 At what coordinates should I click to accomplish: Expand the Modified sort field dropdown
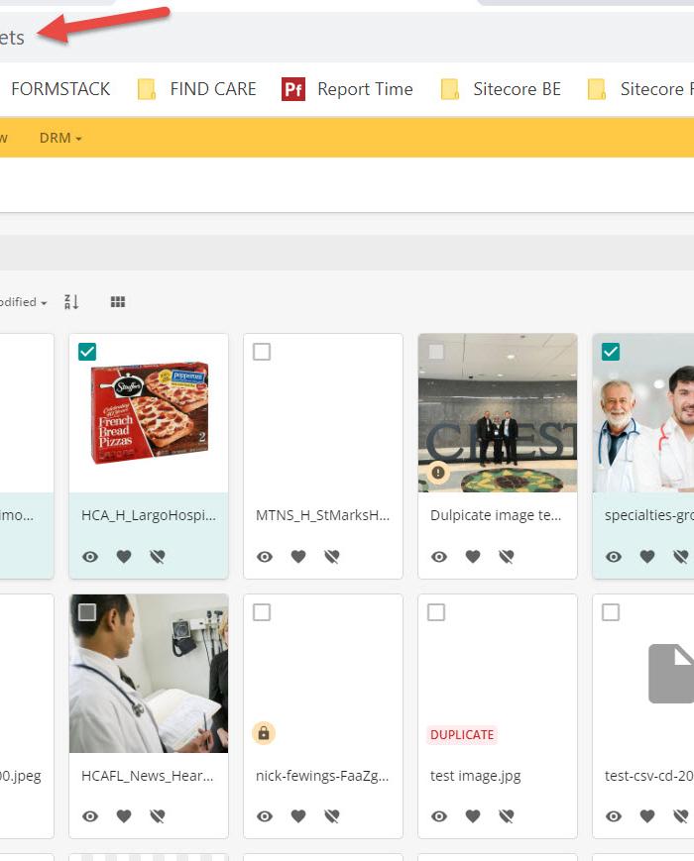[23, 302]
